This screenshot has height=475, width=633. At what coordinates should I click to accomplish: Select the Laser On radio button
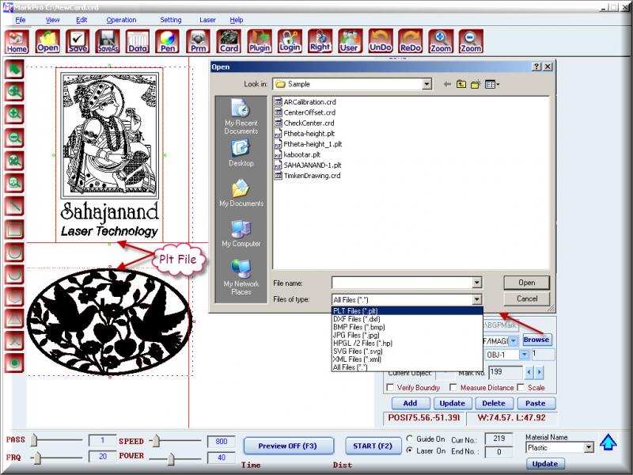click(409, 450)
